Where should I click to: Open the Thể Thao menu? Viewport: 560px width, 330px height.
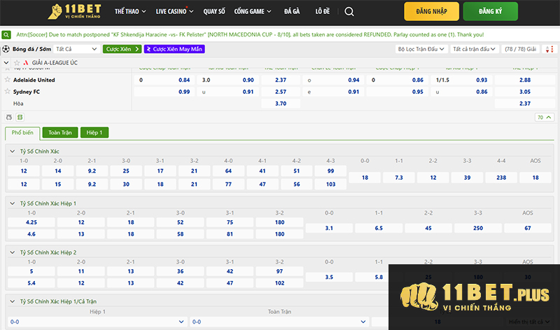[x=128, y=12]
